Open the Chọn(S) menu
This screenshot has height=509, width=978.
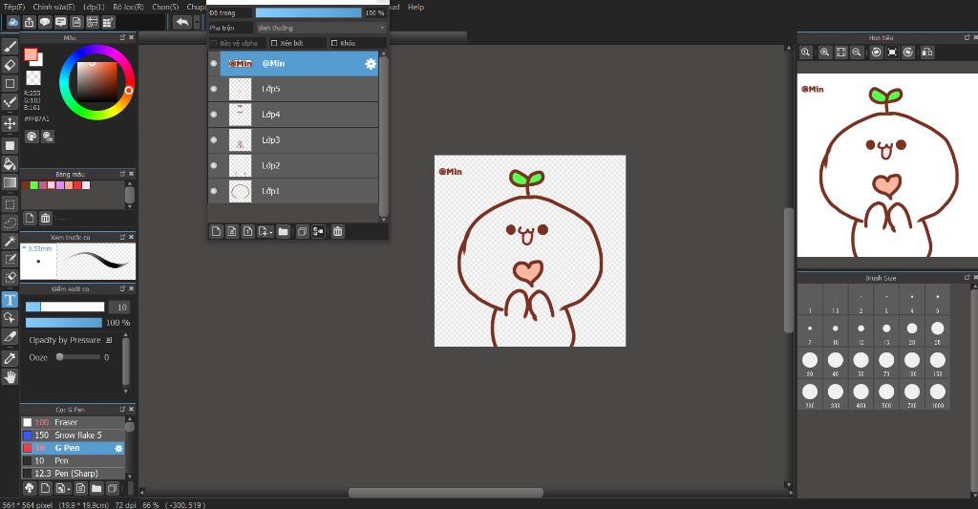click(165, 7)
